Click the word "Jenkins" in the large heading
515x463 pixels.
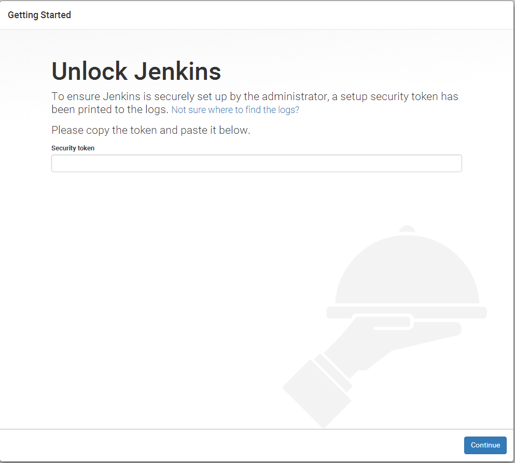[x=177, y=71]
